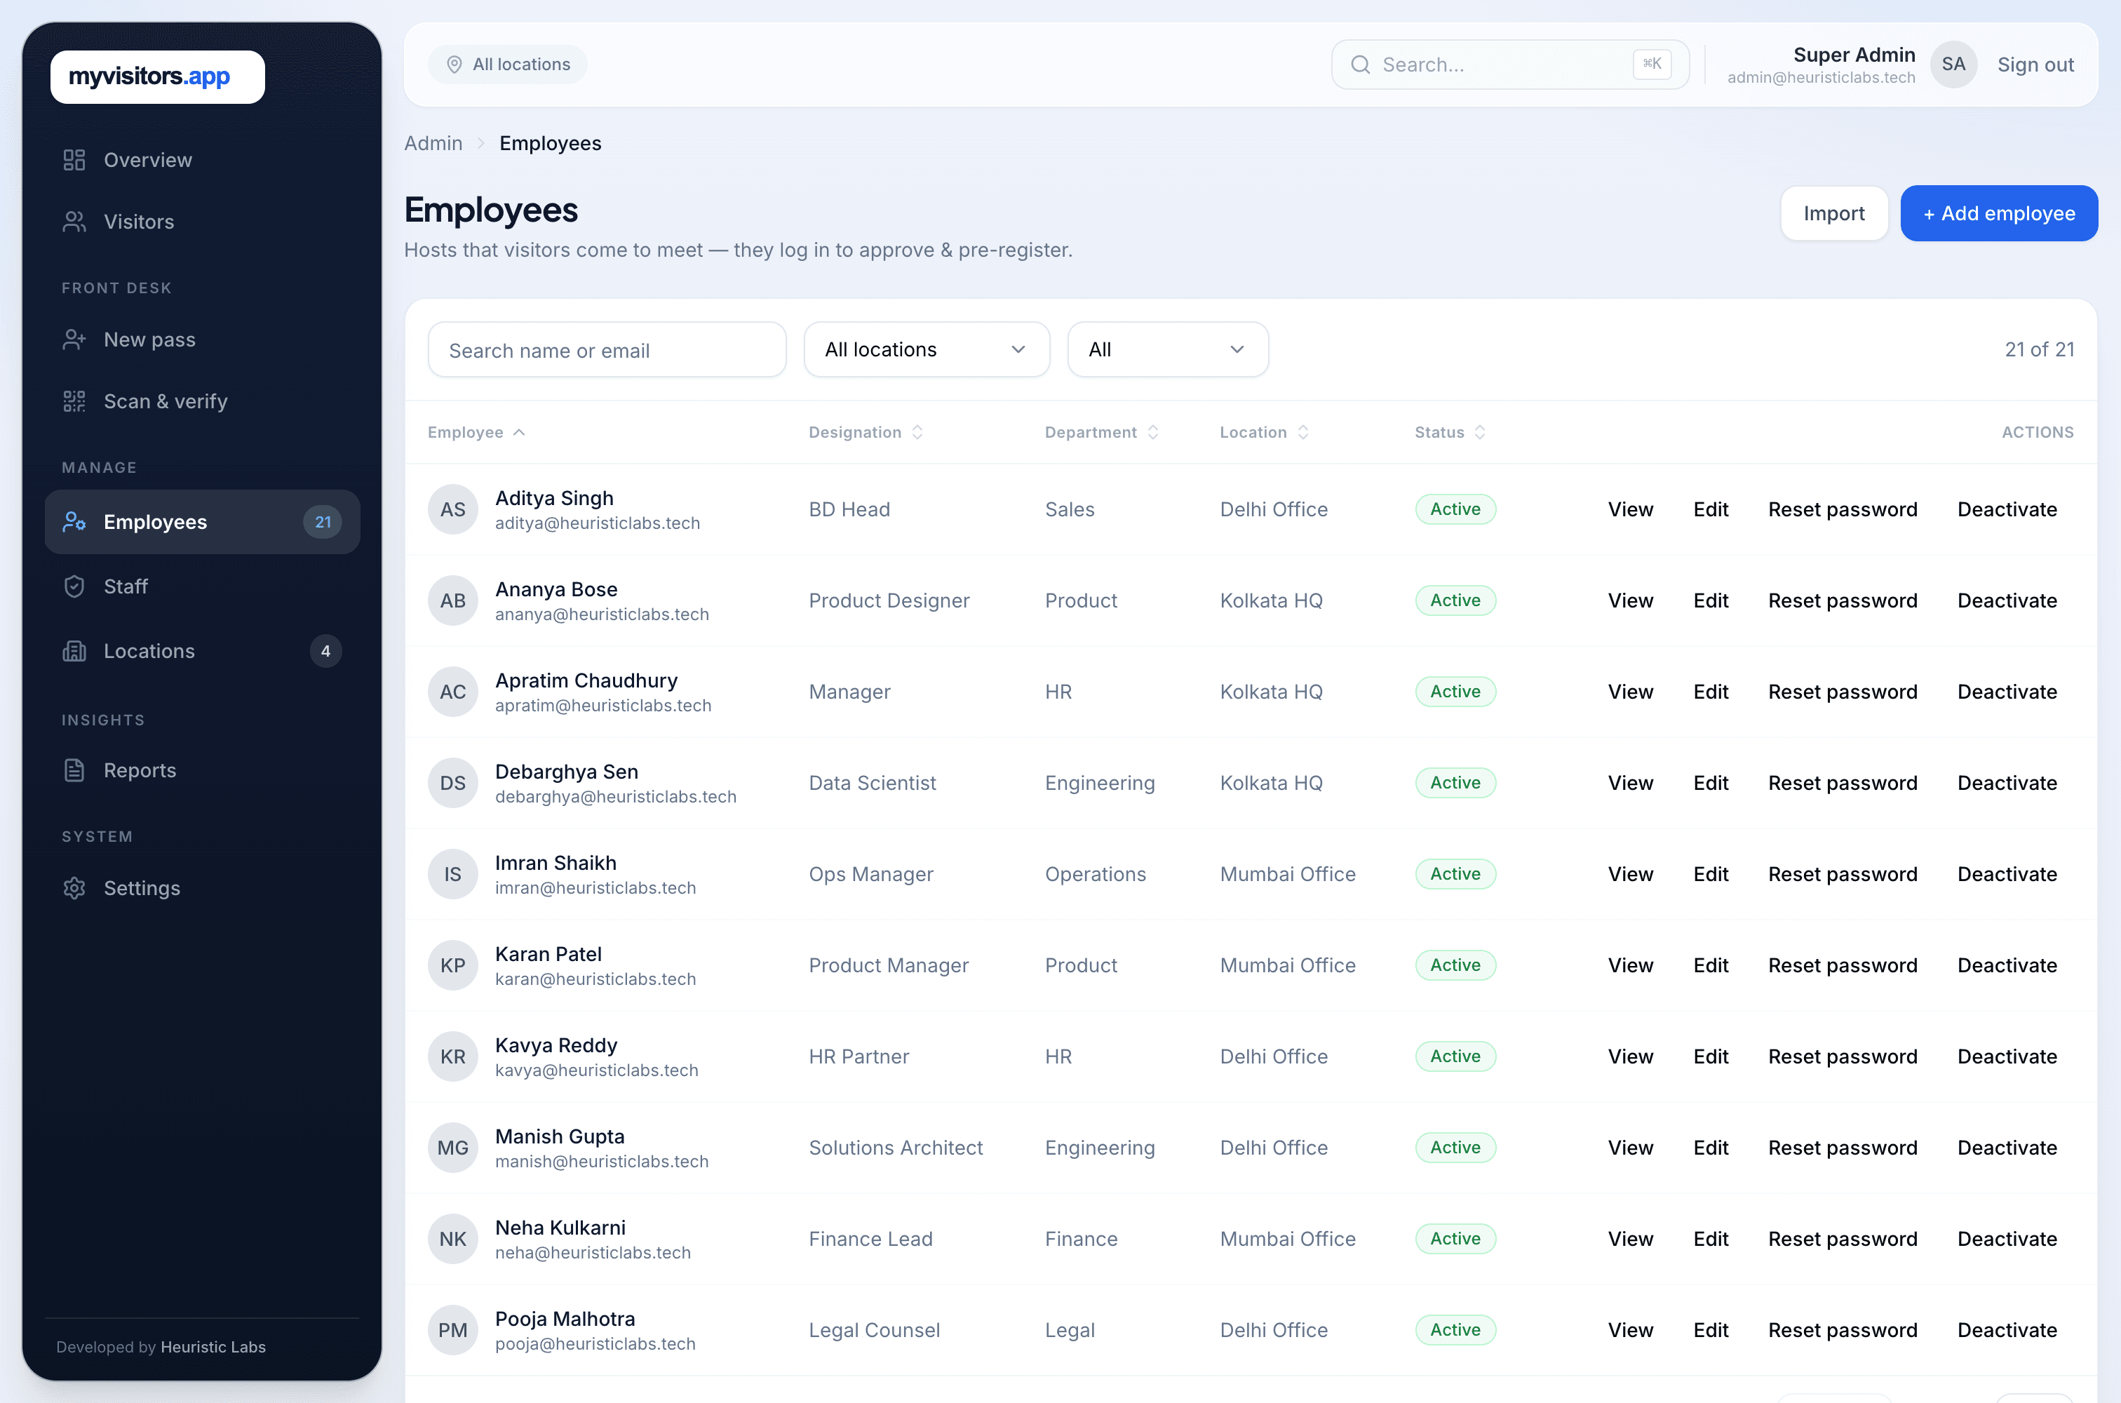Click the 21 of 21 results count
The image size is (2121, 1403).
[x=2039, y=350]
